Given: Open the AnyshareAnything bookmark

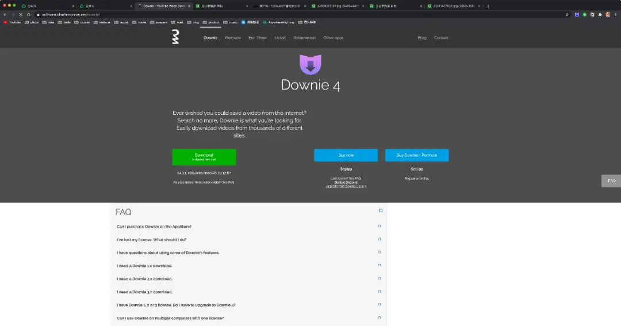Looking at the screenshot, I should pos(278,22).
